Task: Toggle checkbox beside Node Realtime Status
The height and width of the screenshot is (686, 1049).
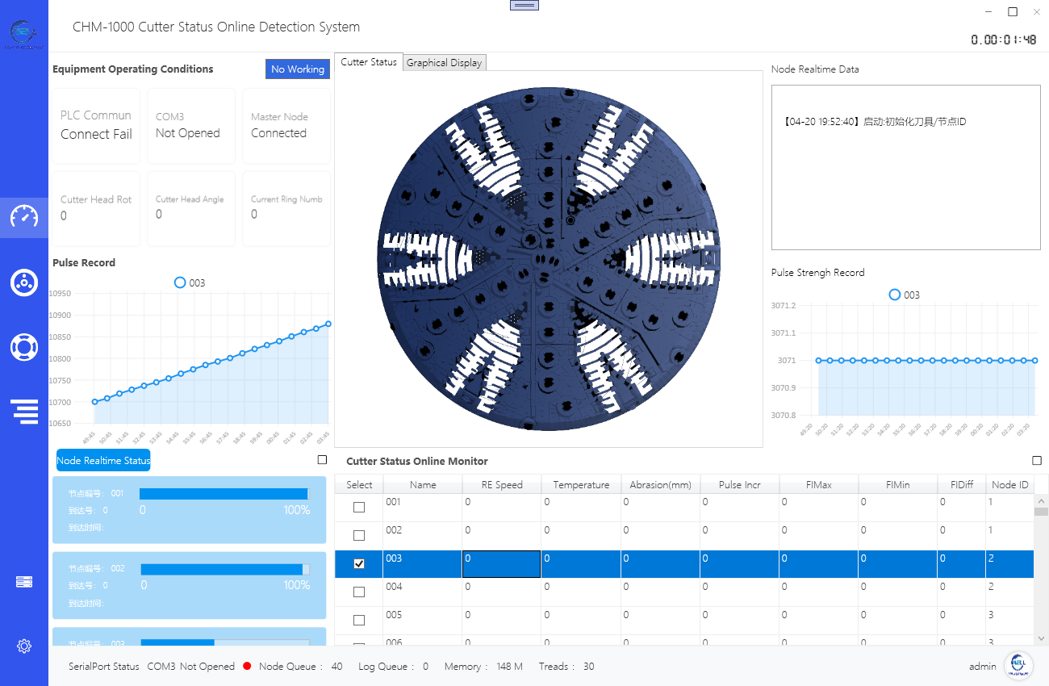Action: click(x=323, y=460)
